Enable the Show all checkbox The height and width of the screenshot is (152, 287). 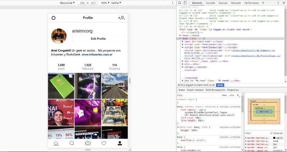click(x=270, y=133)
